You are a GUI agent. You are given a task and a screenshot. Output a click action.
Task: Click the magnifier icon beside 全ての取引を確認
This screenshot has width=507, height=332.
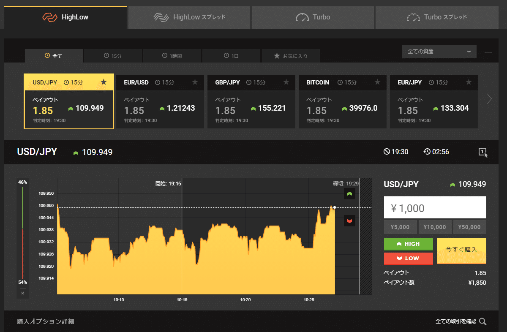pyautogui.click(x=482, y=321)
